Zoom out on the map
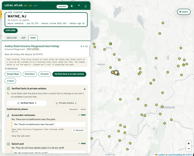 tap(189, 148)
